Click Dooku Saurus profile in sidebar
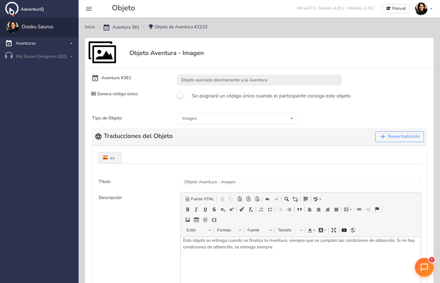440x283 pixels. coord(39,27)
